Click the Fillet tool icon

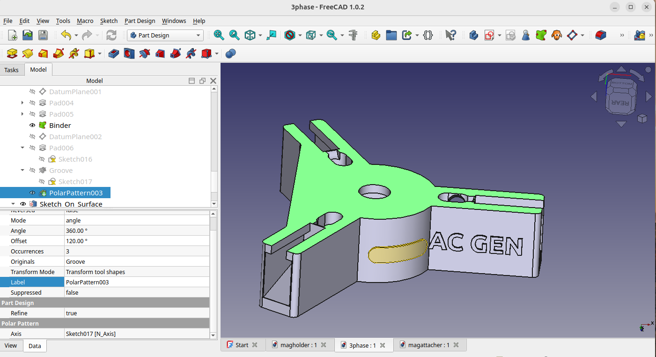600,35
